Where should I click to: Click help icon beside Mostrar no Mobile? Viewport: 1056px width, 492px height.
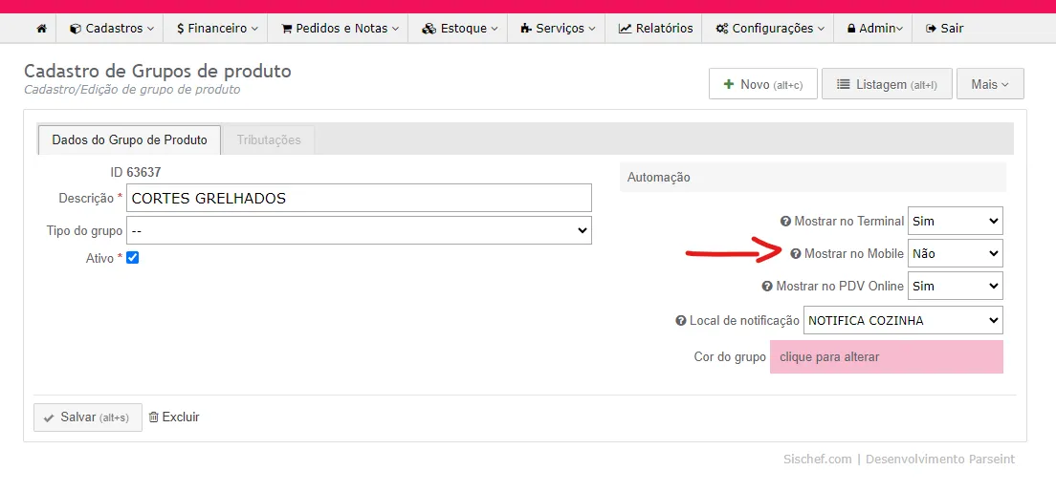point(796,254)
